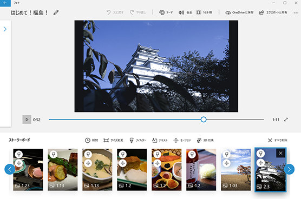The image size is (301, 199).
Task: Click motion badge on tofu dish clip
Action: [x=123, y=163]
